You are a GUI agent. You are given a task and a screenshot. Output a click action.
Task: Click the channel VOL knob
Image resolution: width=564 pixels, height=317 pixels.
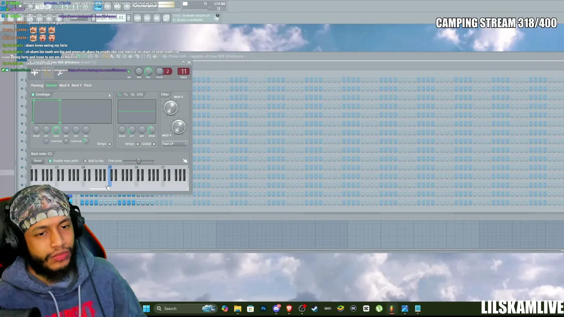pyautogui.click(x=148, y=71)
